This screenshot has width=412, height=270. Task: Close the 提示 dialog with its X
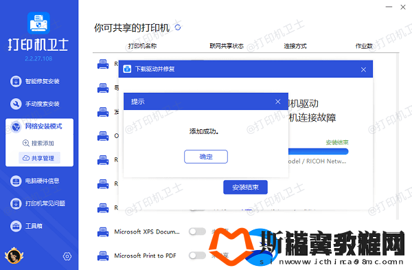click(x=277, y=102)
